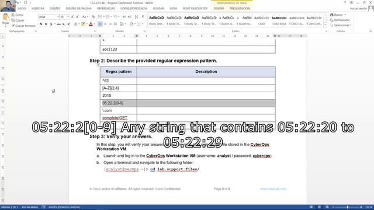Center the text alignment
This screenshot has height=210, width=374.
point(105,24)
